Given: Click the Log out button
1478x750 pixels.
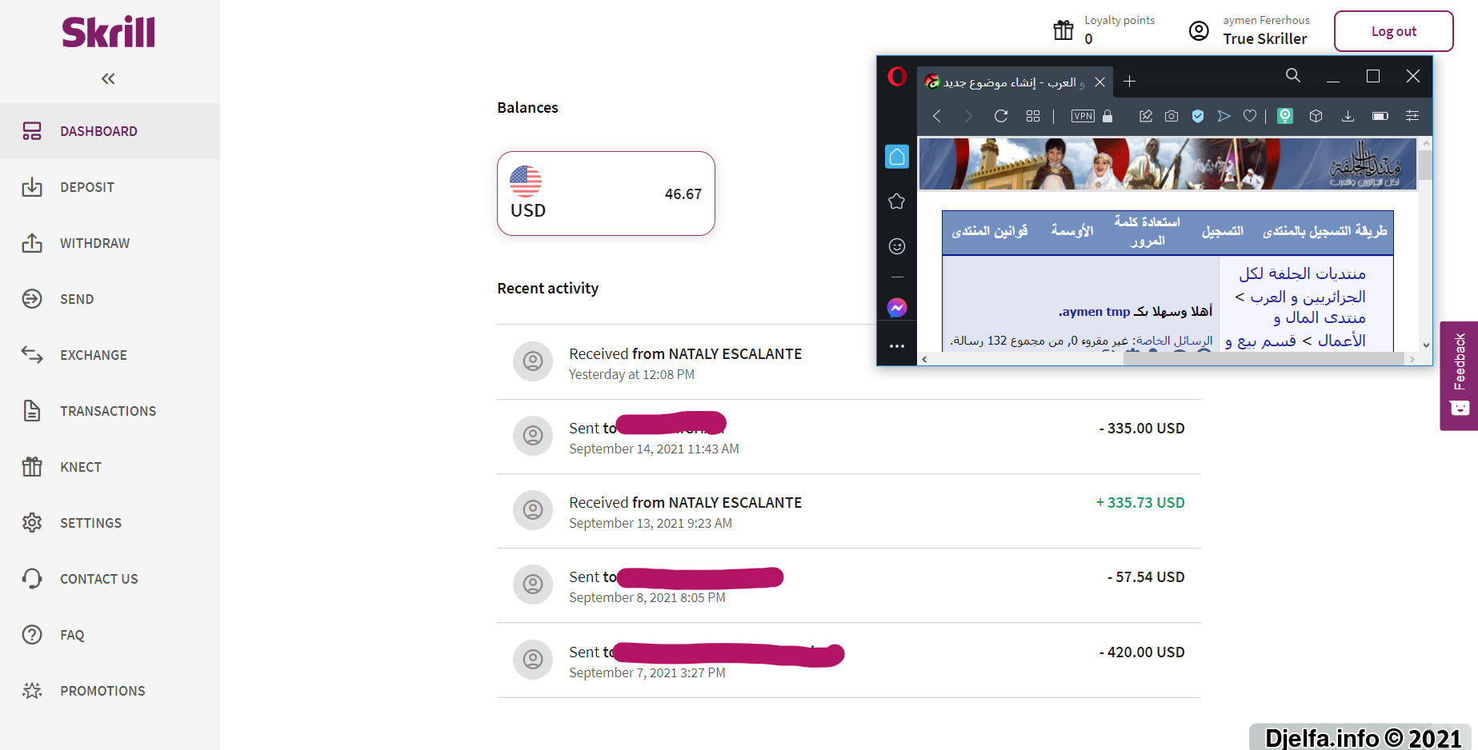Looking at the screenshot, I should 1393,31.
